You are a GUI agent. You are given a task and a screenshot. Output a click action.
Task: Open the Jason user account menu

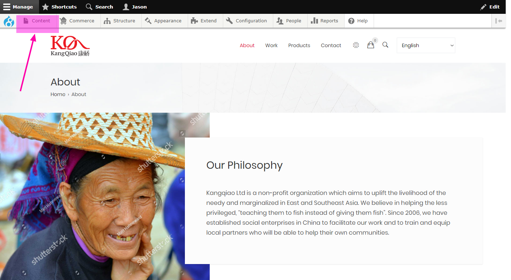[x=134, y=7]
